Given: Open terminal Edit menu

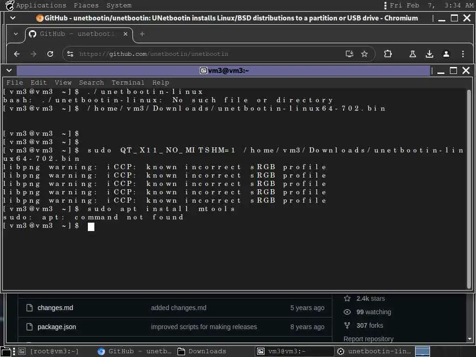Looking at the screenshot, I should [x=39, y=83].
